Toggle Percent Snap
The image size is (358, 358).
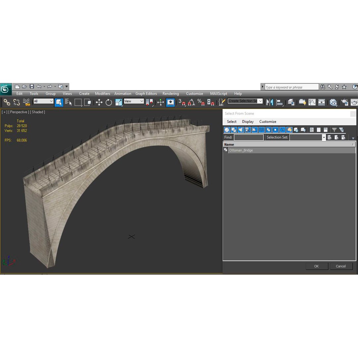201,102
